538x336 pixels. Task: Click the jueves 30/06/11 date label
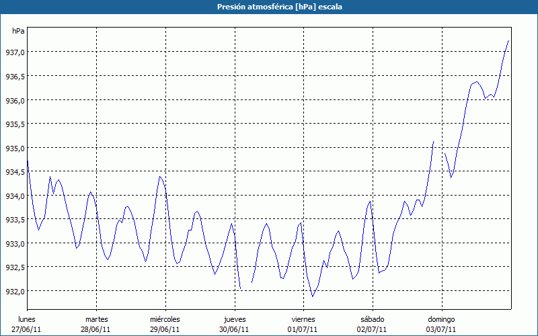(234, 324)
